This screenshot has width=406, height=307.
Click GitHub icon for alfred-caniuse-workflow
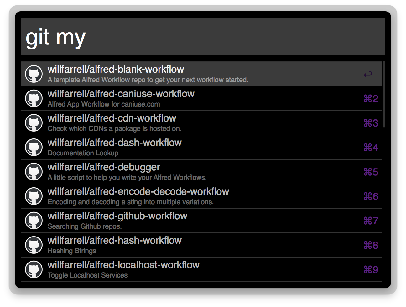[x=34, y=98]
